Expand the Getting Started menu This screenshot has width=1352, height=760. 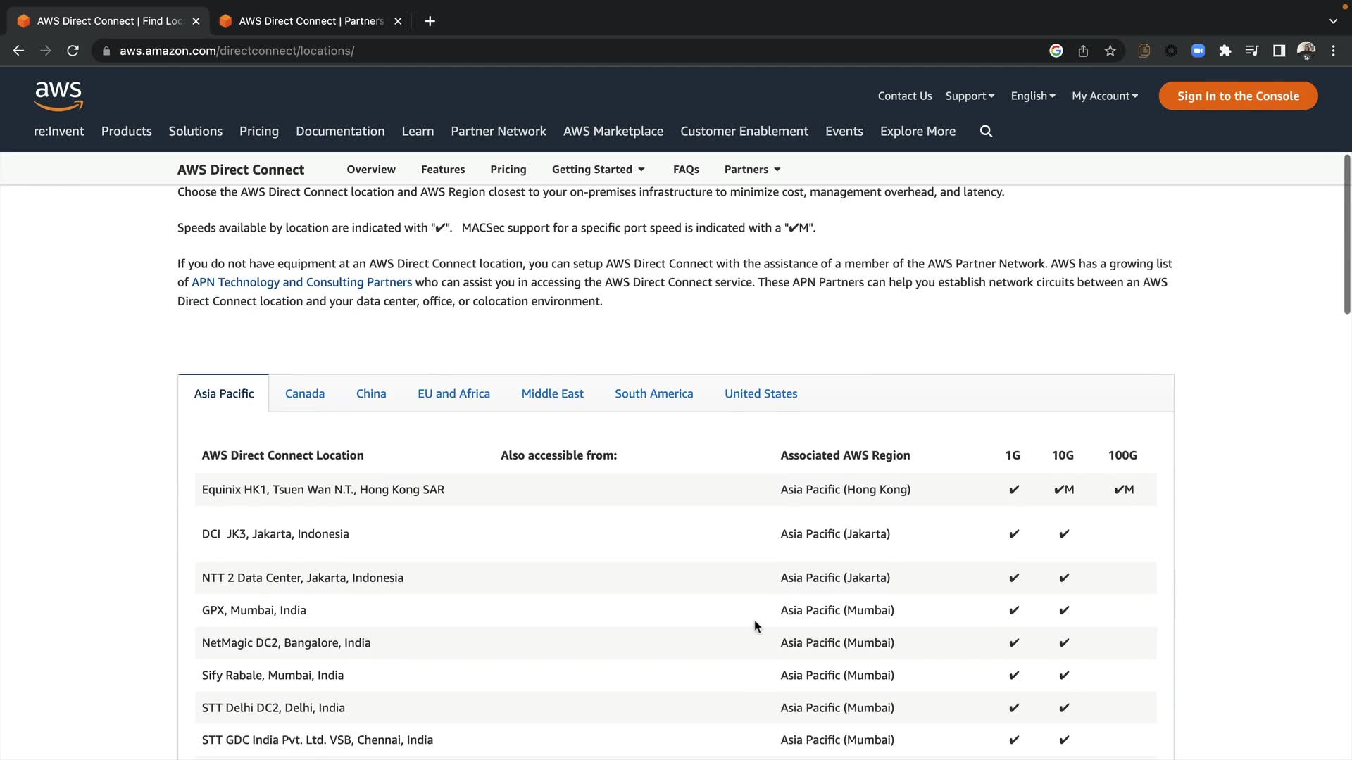click(x=598, y=170)
